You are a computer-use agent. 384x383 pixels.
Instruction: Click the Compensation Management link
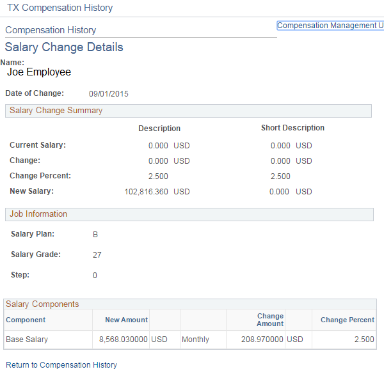(x=330, y=26)
